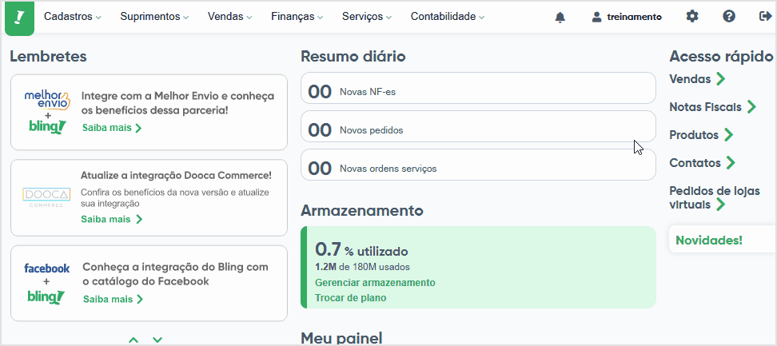The image size is (777, 346).
Task: Expand the Contabilidade menu
Action: coord(448,17)
